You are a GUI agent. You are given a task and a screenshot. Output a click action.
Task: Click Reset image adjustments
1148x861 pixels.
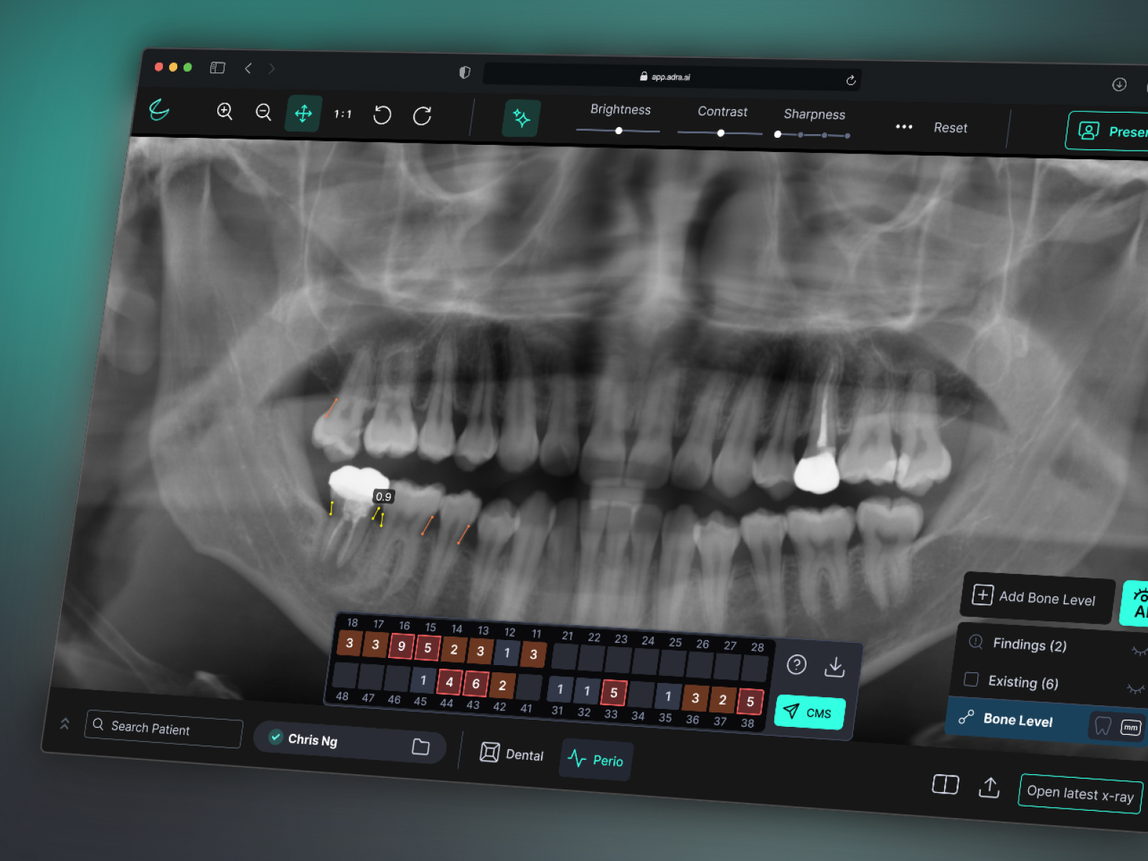point(950,128)
